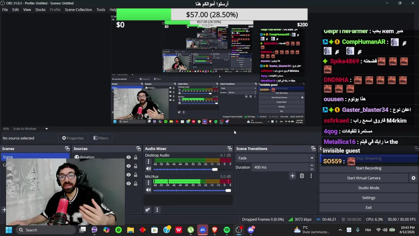The width and height of the screenshot is (419, 236).
Task: Enable Studio Mode
Action: [x=369, y=188]
